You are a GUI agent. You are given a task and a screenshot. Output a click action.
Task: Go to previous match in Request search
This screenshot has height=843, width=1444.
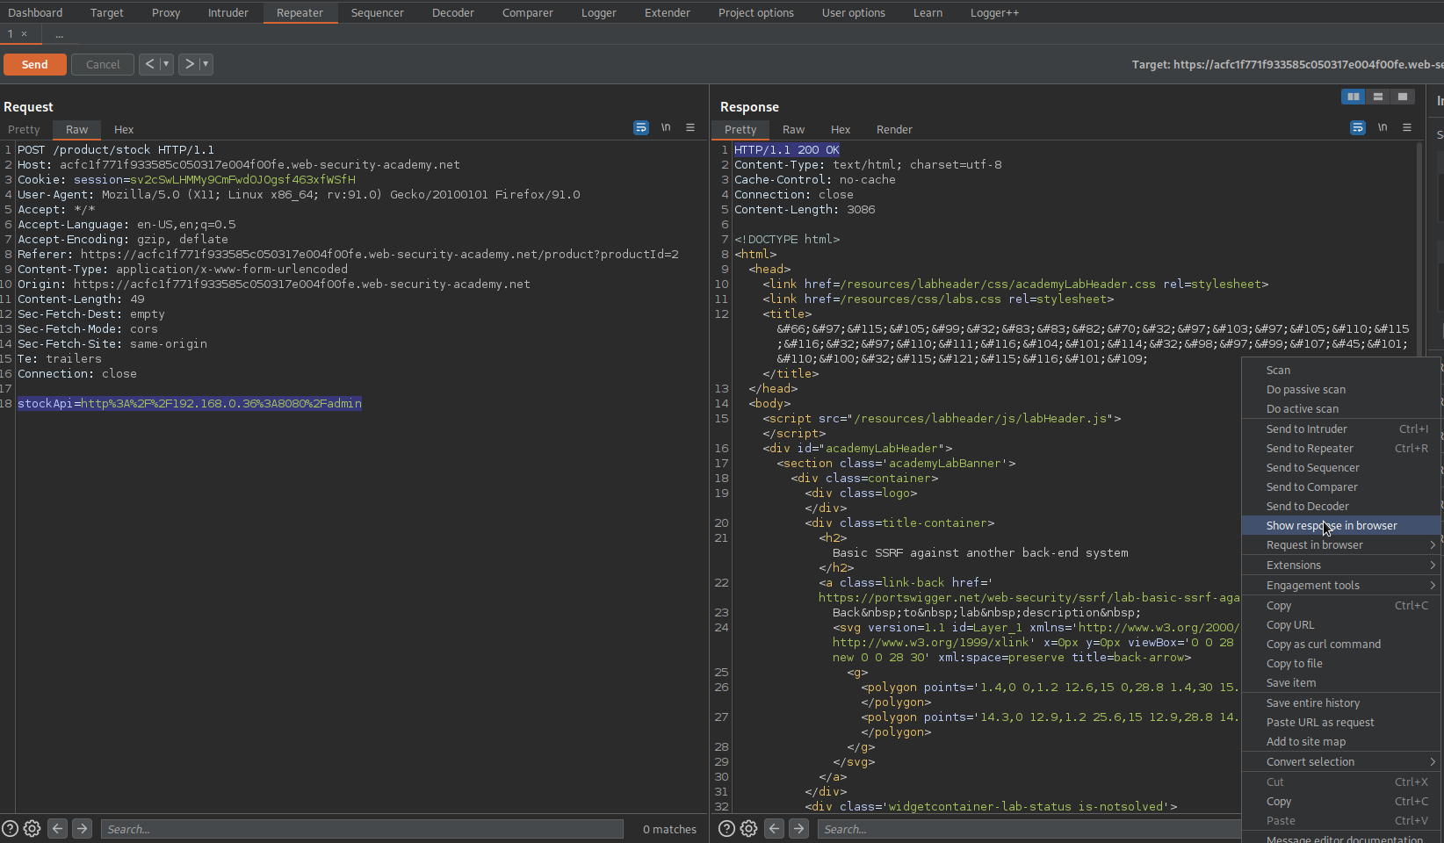pyautogui.click(x=57, y=828)
